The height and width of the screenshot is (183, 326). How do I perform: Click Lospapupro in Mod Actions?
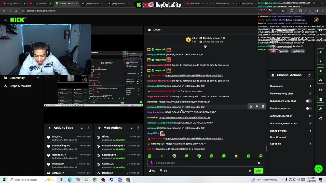109,155
